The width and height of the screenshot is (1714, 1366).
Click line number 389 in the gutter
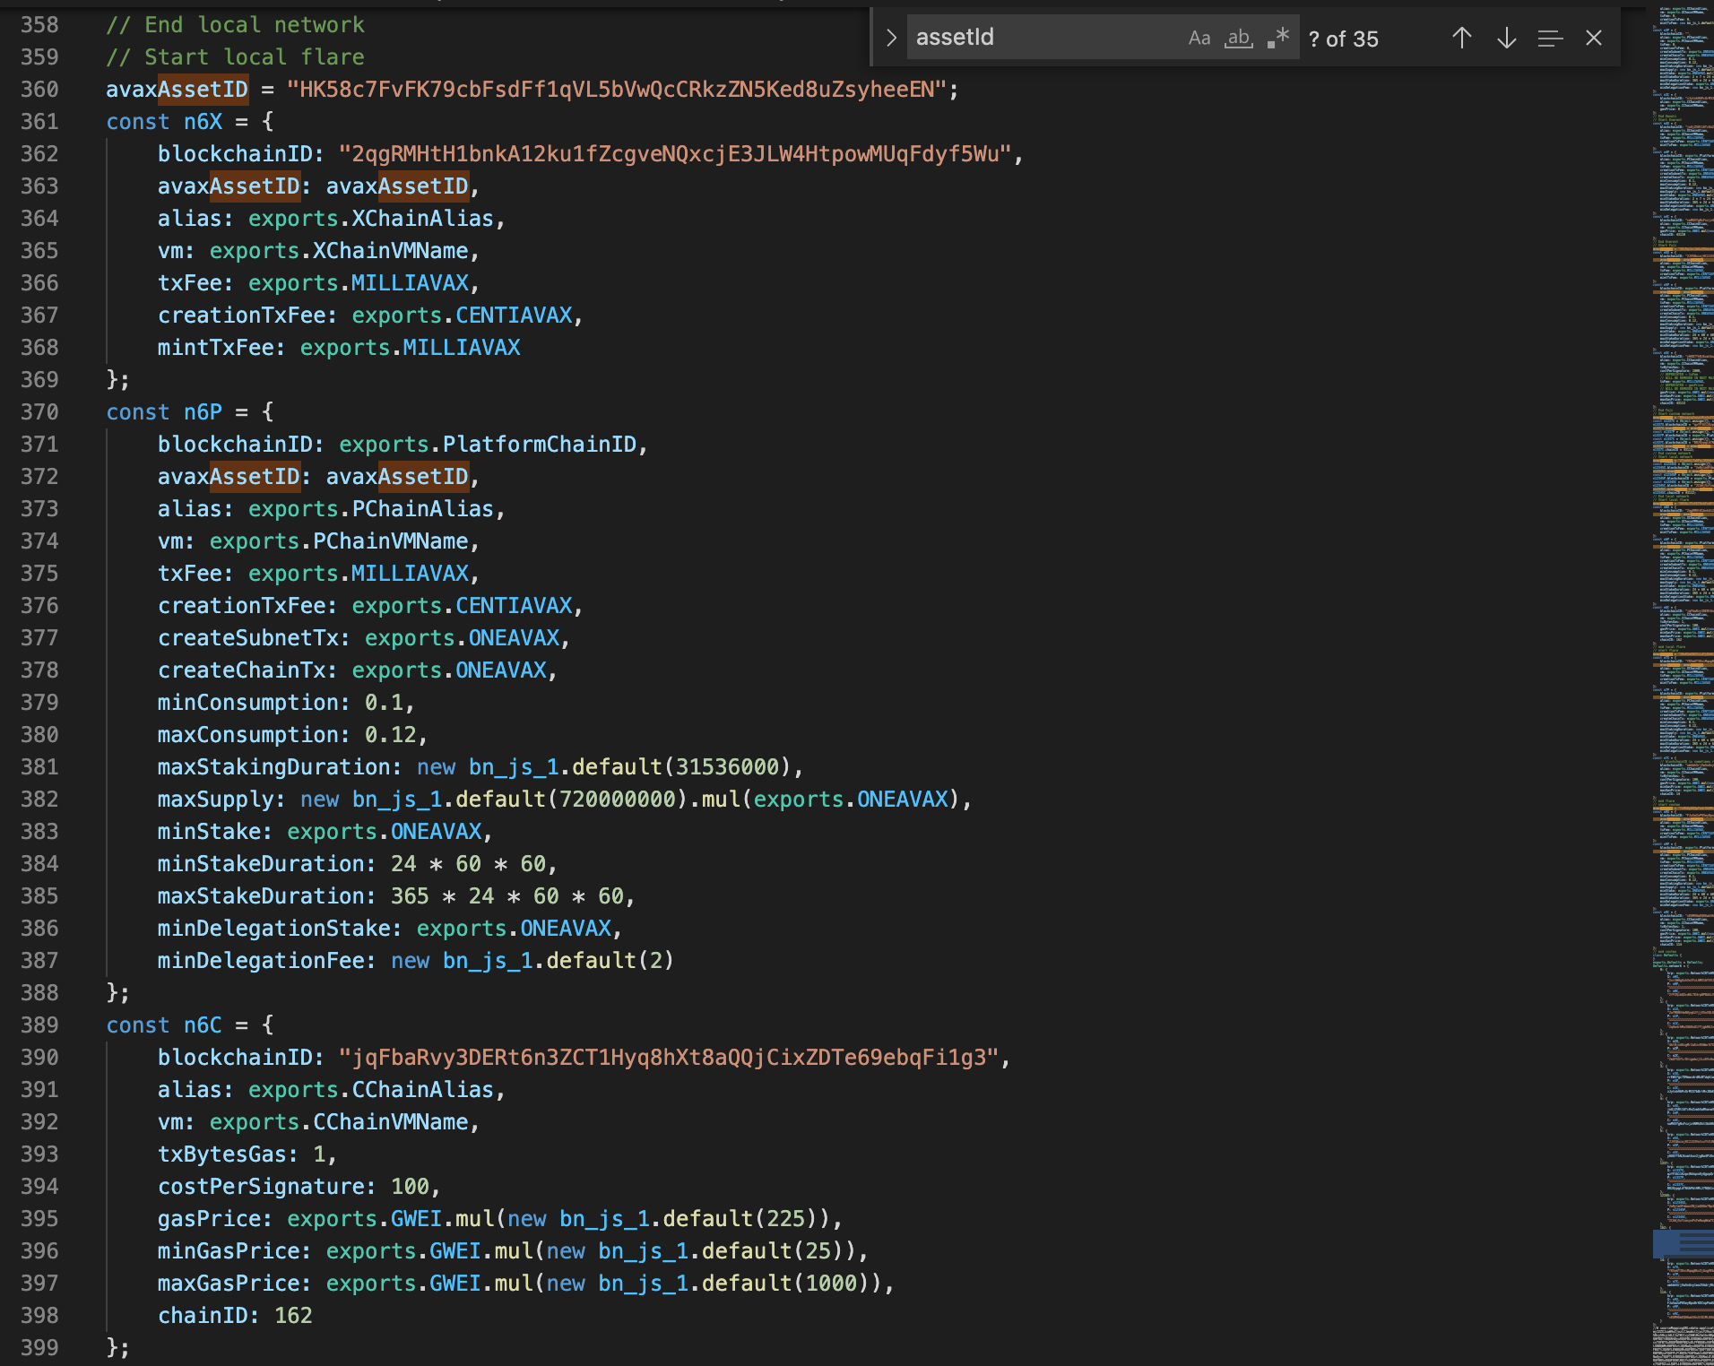coord(39,1024)
